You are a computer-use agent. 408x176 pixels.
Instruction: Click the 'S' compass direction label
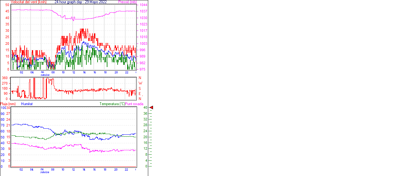[x=140, y=88]
